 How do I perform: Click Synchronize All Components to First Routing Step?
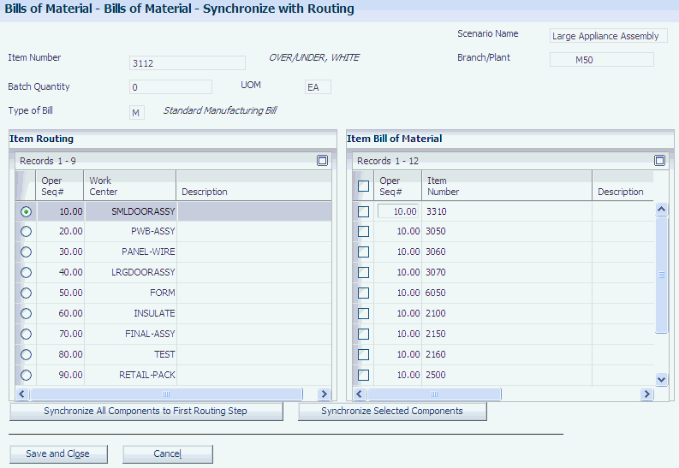[146, 412]
